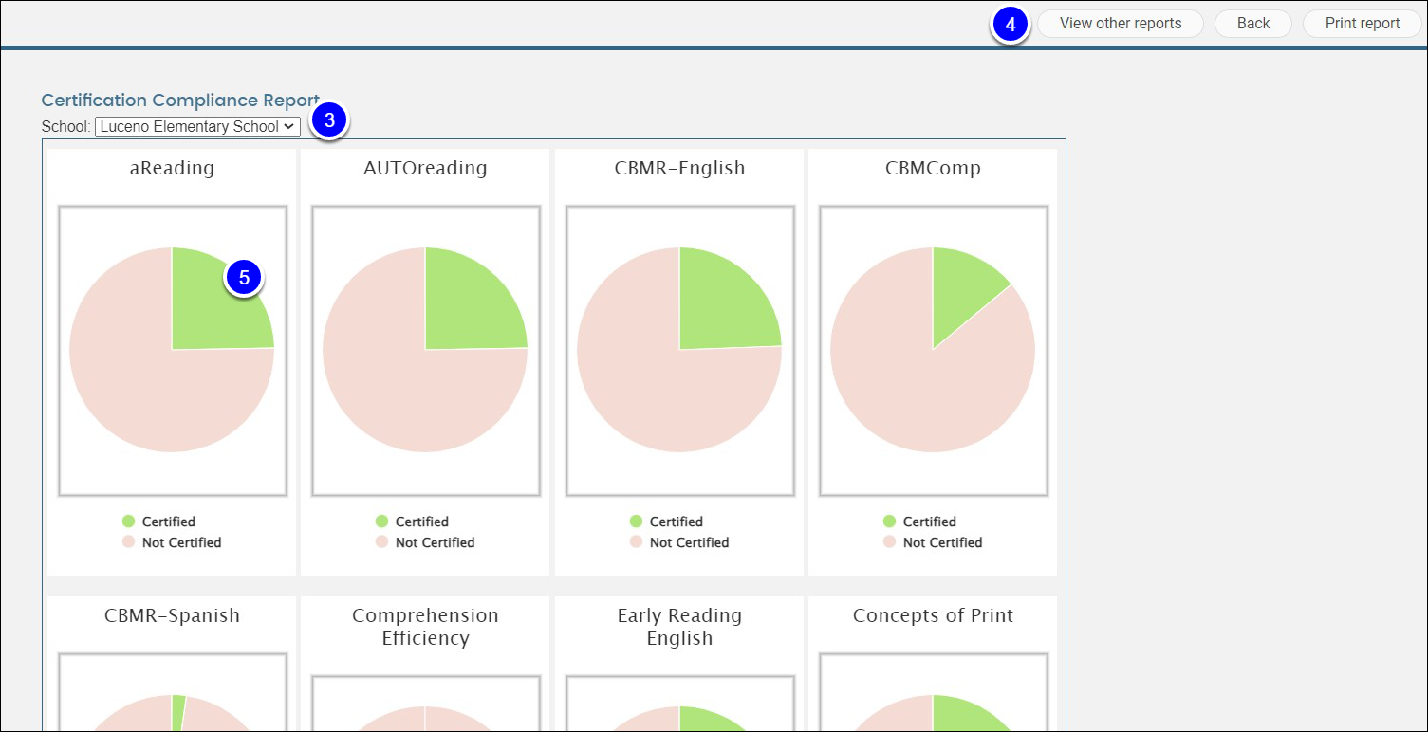Click the CBMR-English chart title
Viewport: 1428px width, 732px height.
(x=679, y=169)
